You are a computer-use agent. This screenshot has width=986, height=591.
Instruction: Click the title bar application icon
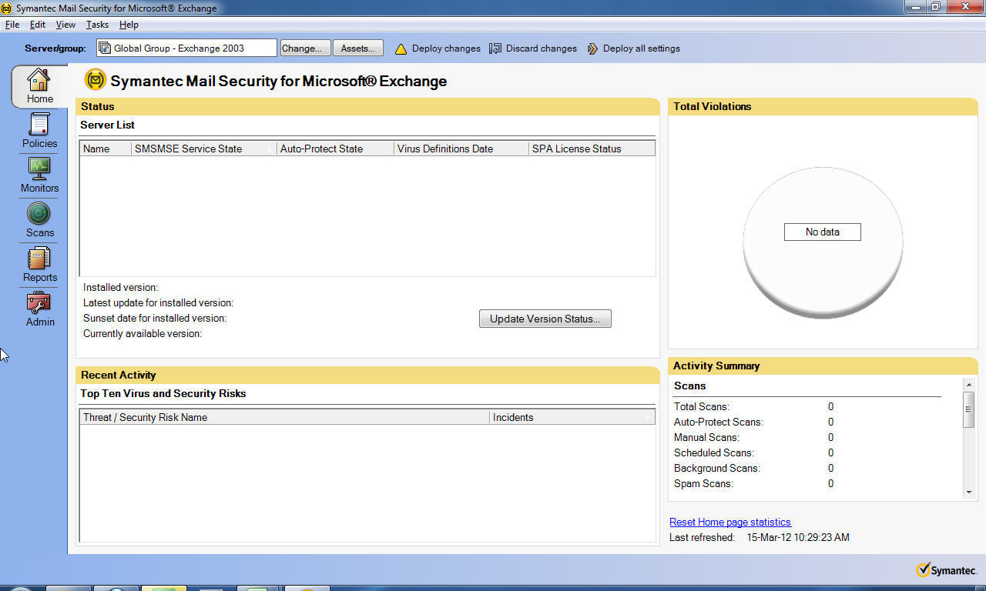click(7, 8)
